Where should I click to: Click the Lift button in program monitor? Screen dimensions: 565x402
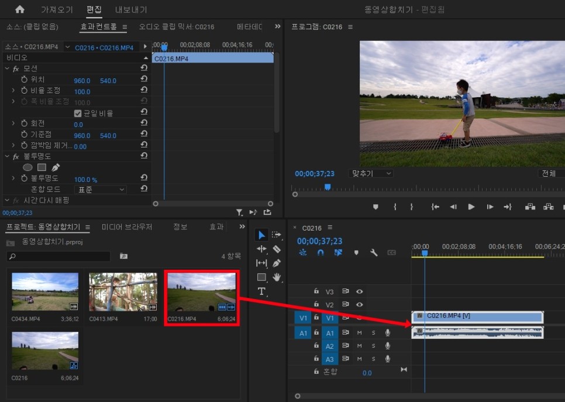530,207
